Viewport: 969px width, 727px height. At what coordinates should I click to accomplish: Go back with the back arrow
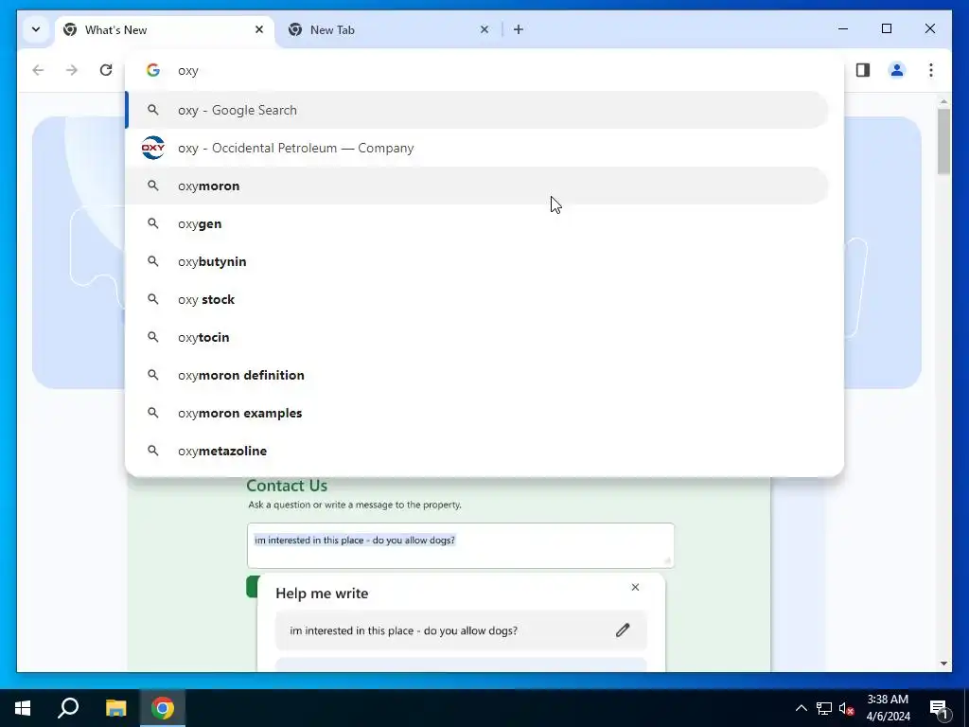coord(38,70)
